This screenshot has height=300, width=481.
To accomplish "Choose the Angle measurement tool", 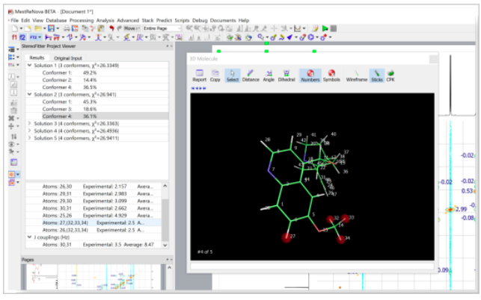I will pyautogui.click(x=269, y=75).
